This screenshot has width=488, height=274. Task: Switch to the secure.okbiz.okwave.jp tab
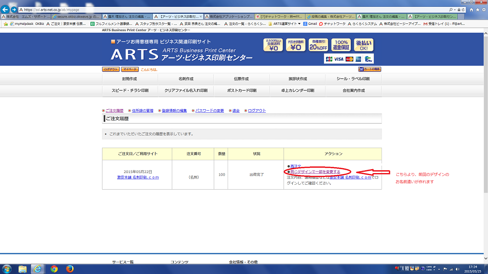pyautogui.click(x=76, y=17)
